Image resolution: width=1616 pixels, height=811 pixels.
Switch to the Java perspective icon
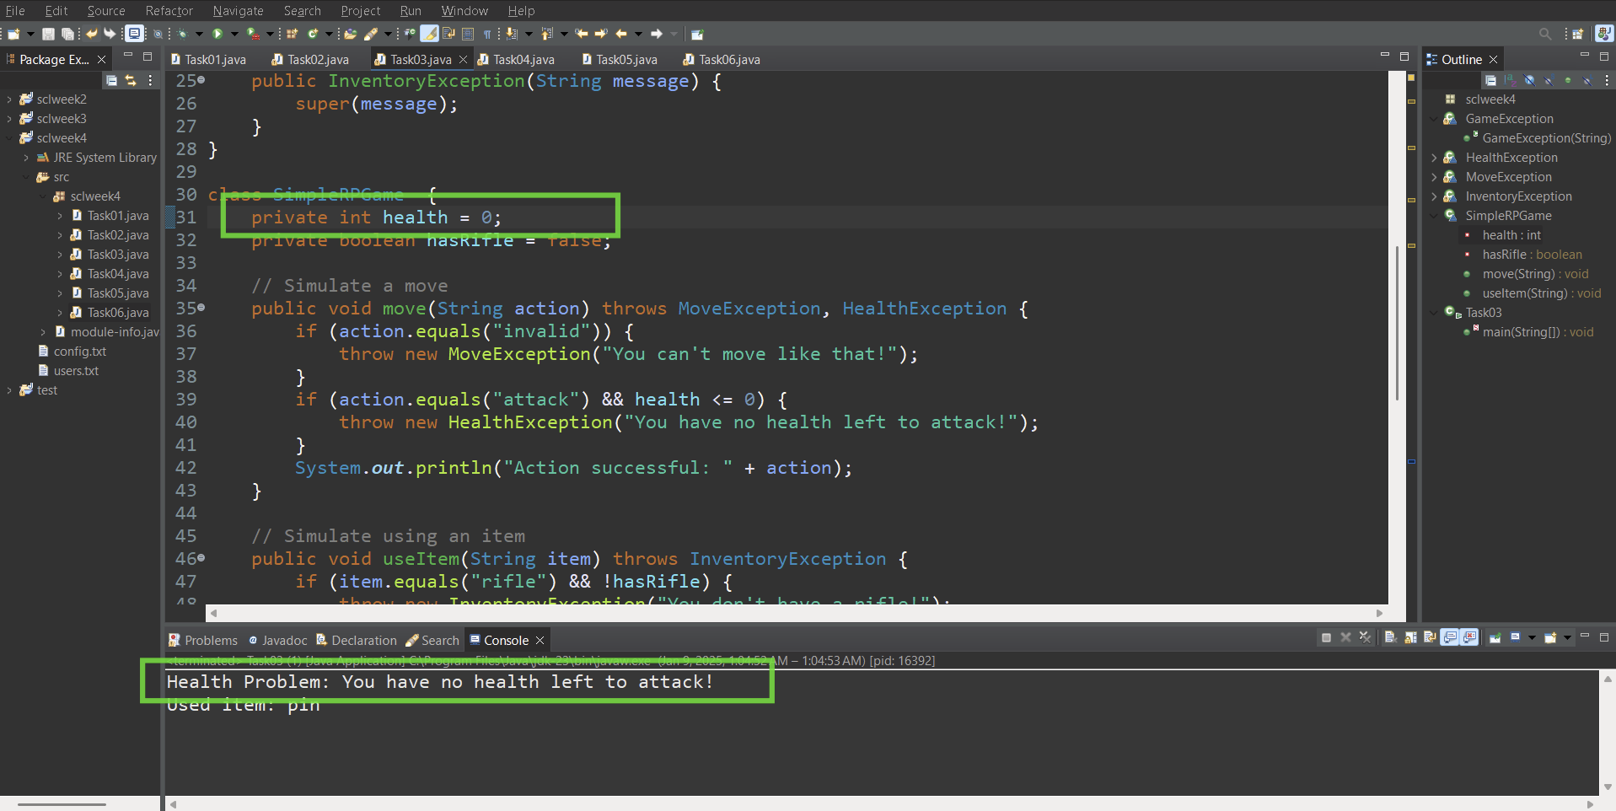coord(1604,34)
